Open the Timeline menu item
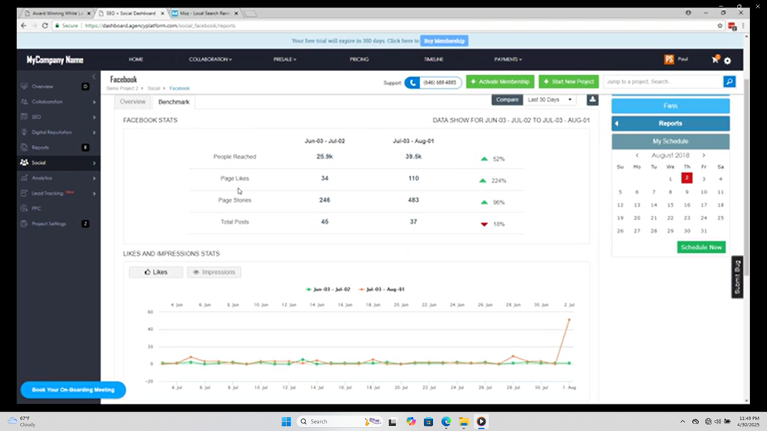Image resolution: width=767 pixels, height=431 pixels. [434, 59]
